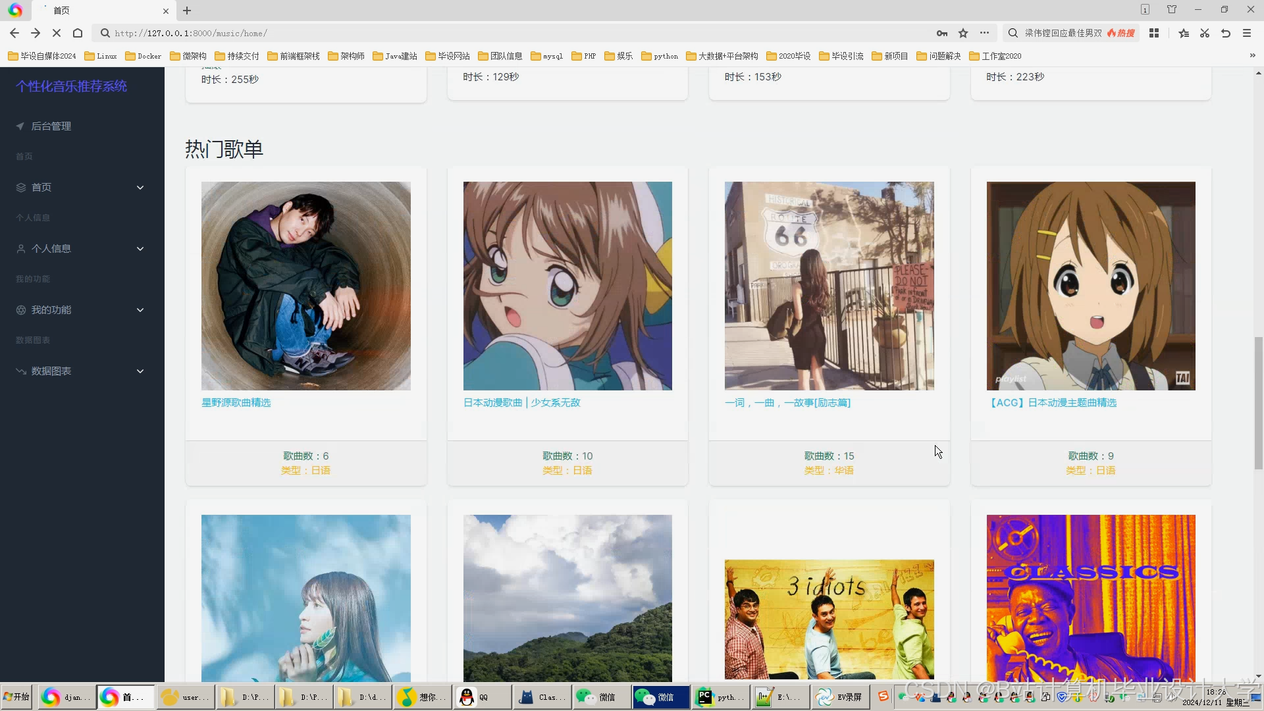Open the saved passwords key icon
Image resolution: width=1264 pixels, height=711 pixels.
(x=942, y=33)
